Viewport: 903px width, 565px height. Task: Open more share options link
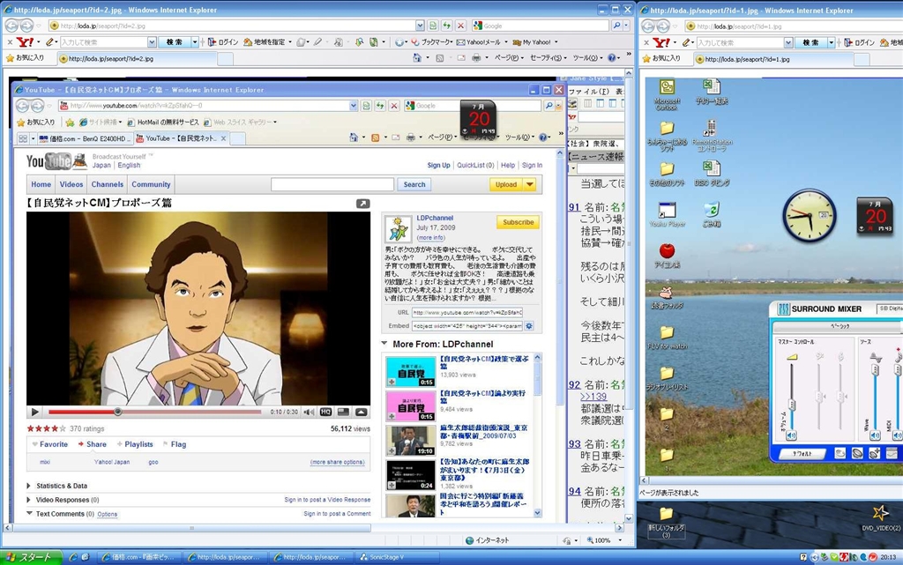click(338, 462)
